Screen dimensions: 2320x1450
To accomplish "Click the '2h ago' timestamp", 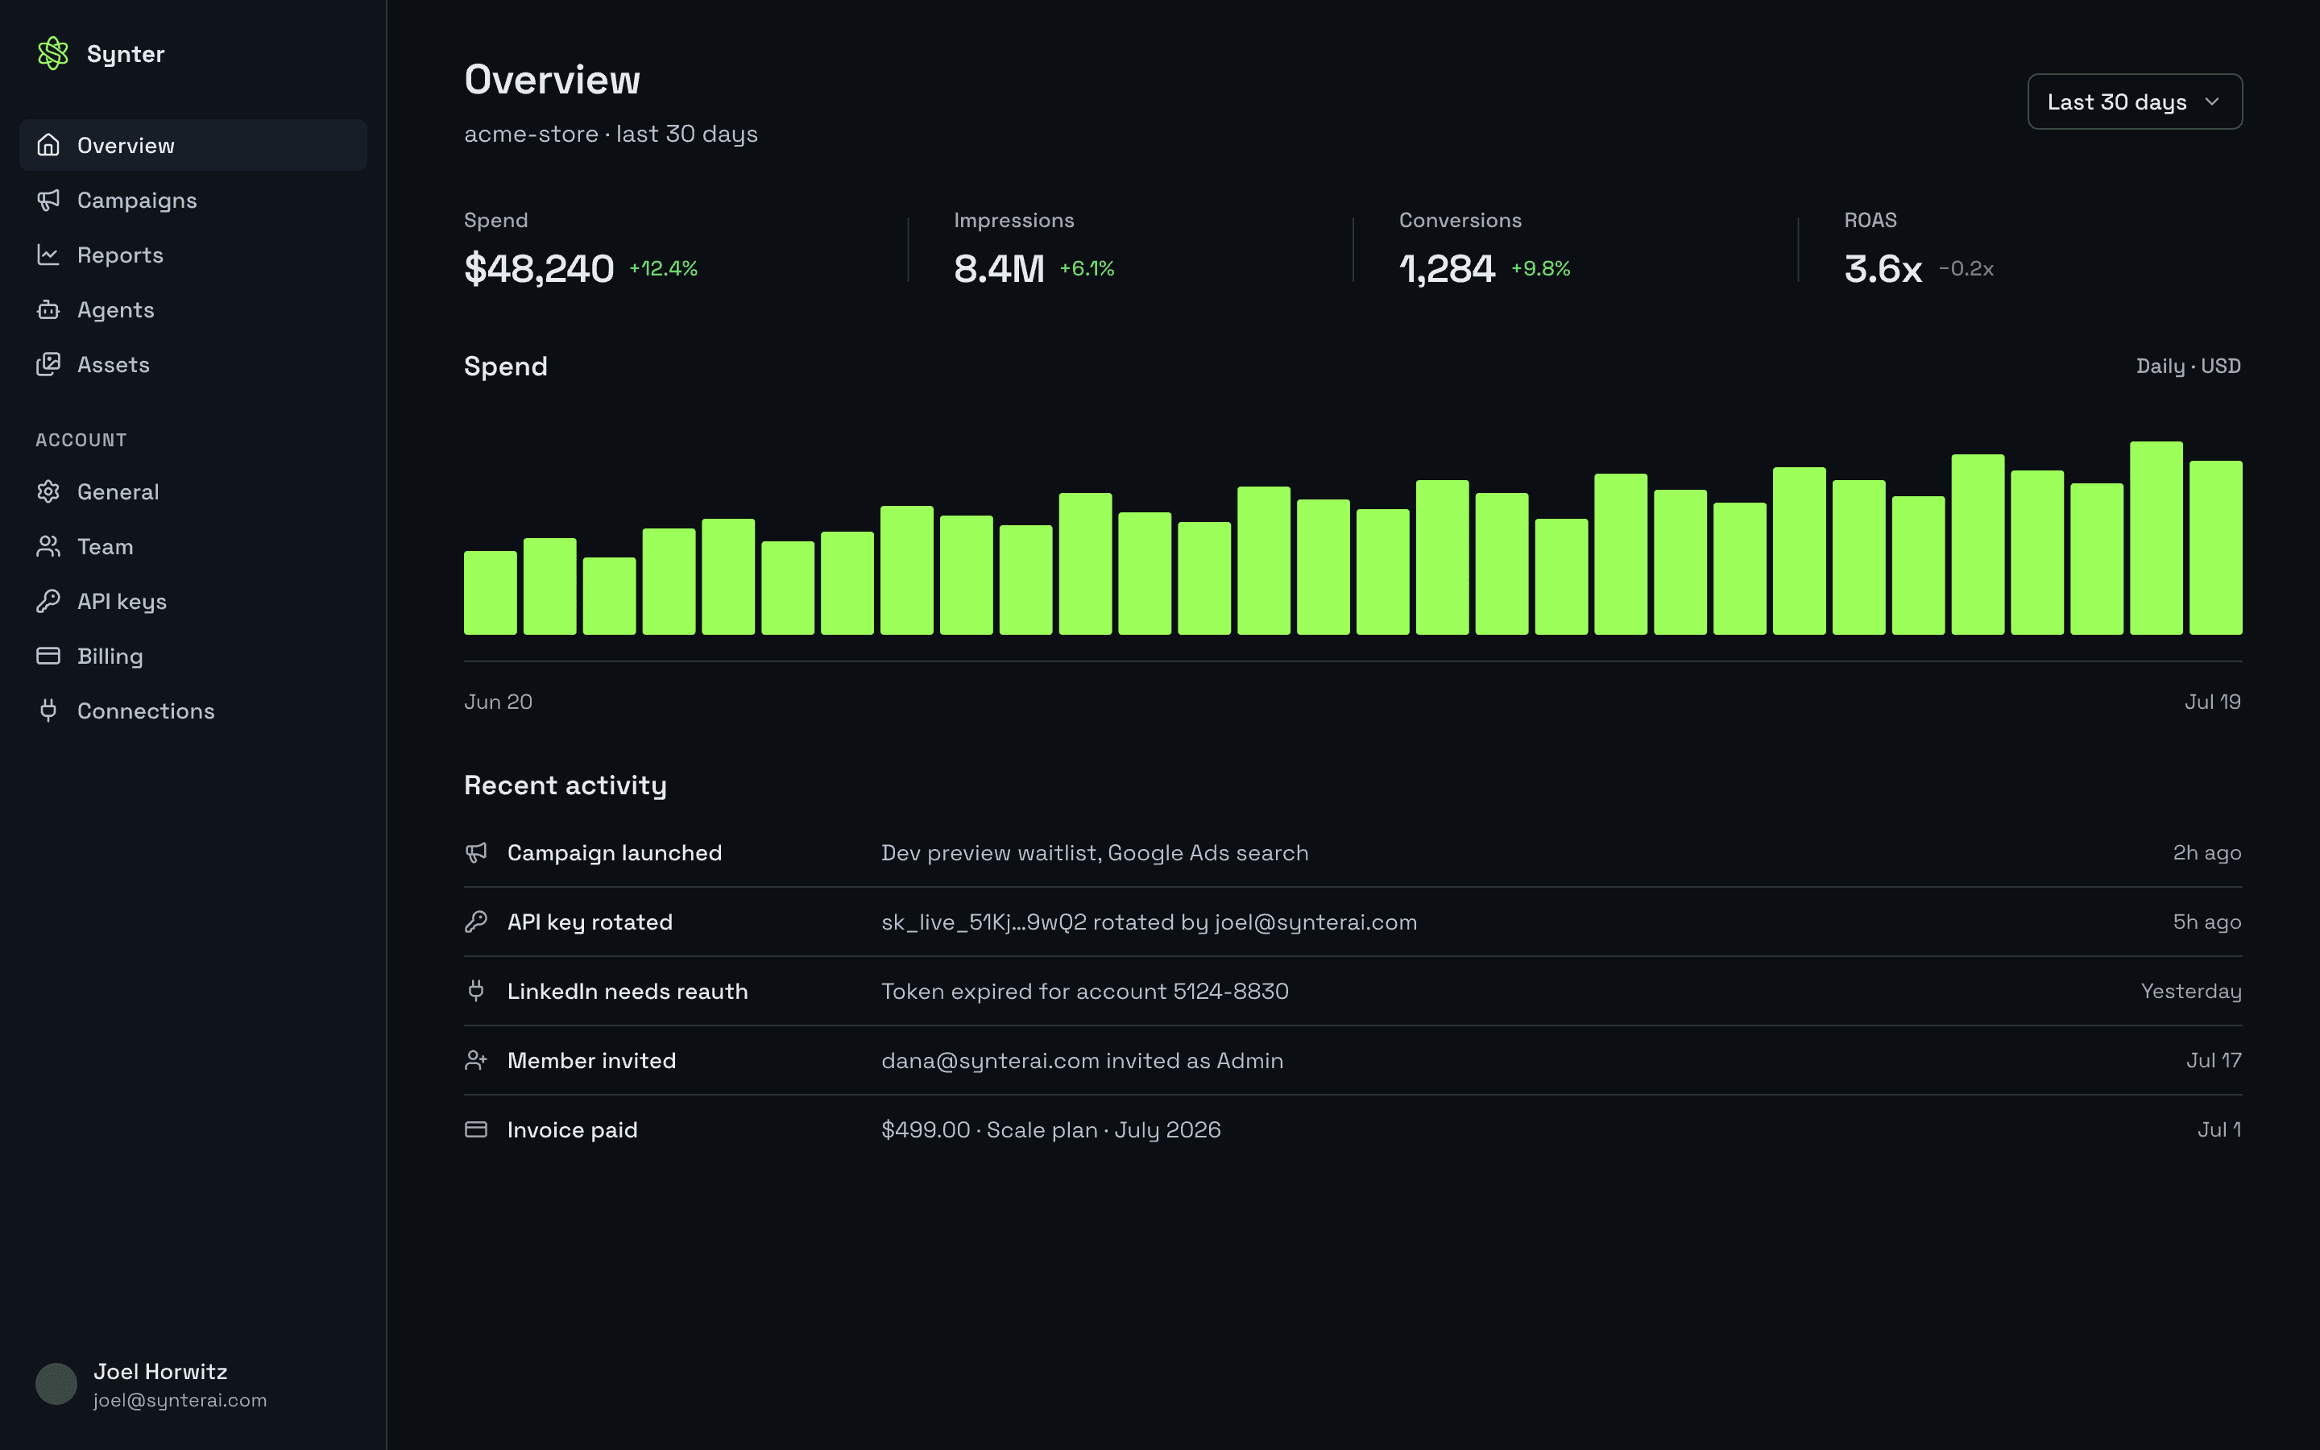I will click(2207, 852).
